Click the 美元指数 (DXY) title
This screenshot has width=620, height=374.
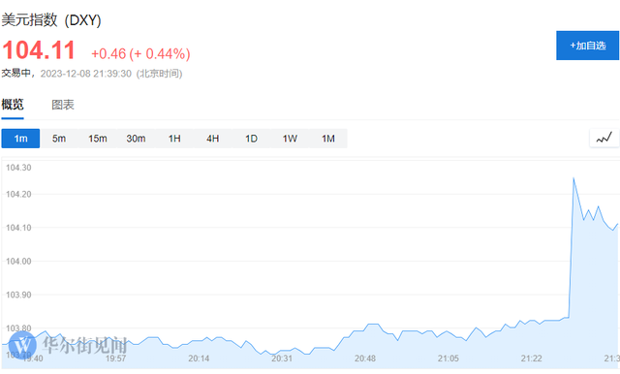pos(51,19)
